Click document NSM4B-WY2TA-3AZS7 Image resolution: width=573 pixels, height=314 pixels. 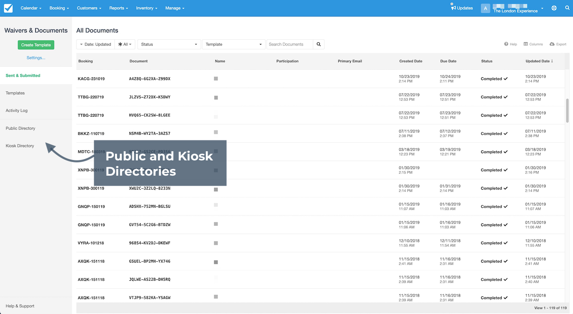pos(149,134)
